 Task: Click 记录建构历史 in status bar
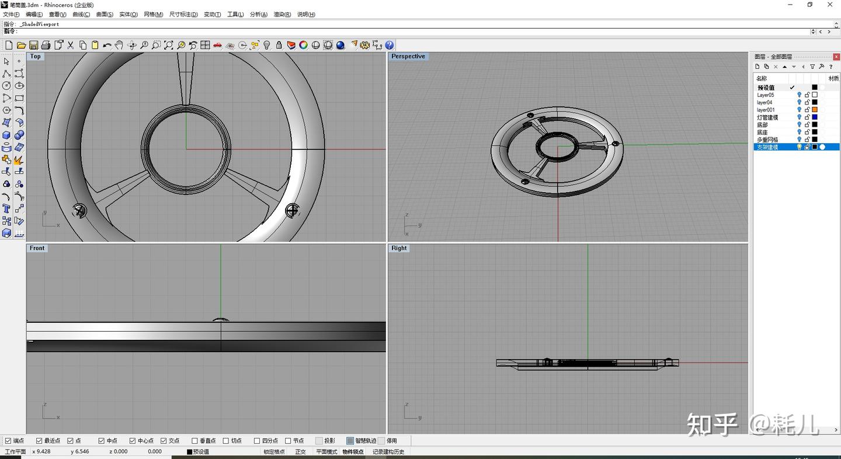pyautogui.click(x=388, y=451)
